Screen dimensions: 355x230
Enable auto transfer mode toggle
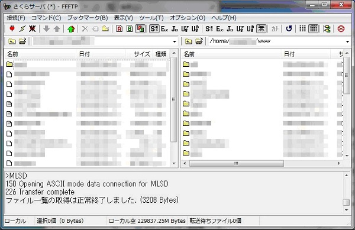click(140, 29)
